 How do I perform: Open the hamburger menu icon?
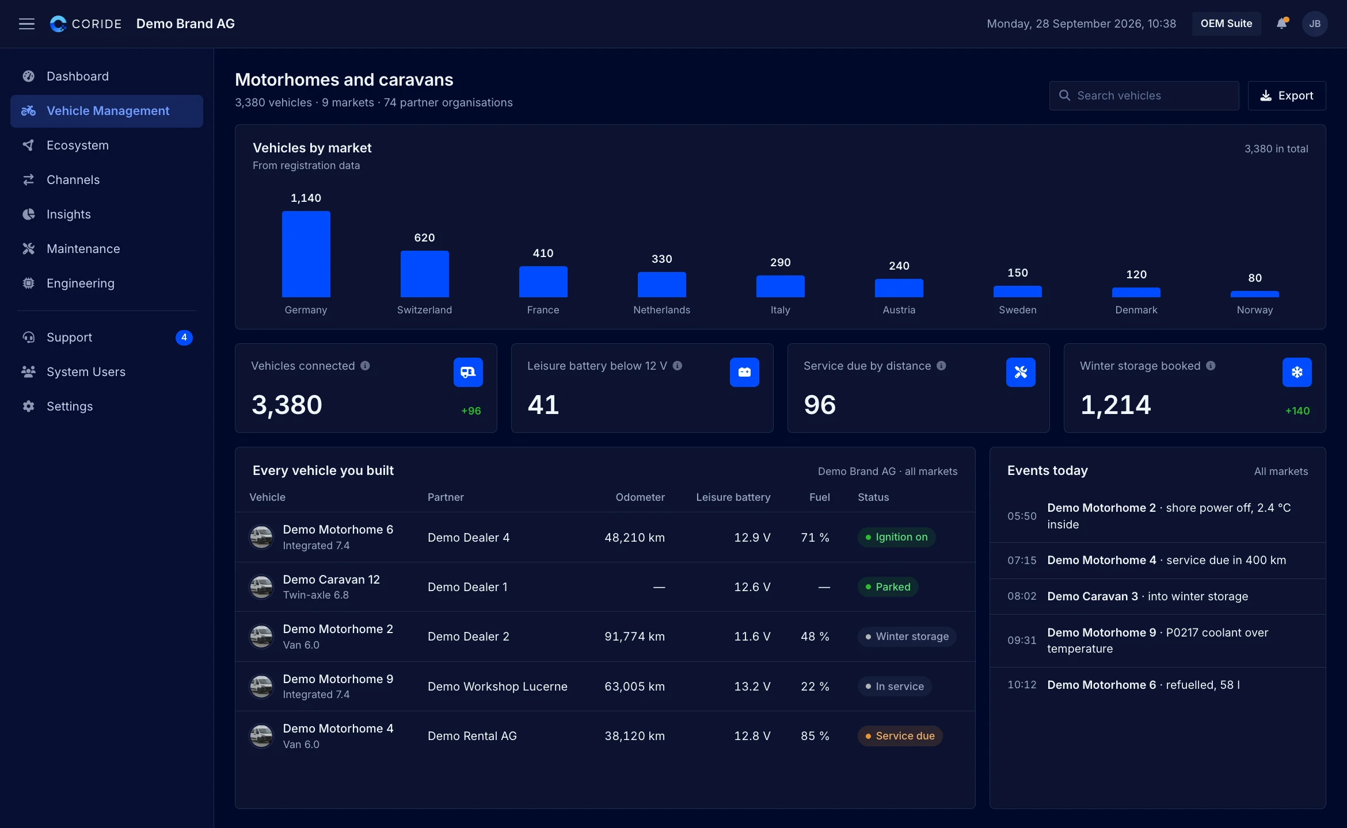point(26,24)
